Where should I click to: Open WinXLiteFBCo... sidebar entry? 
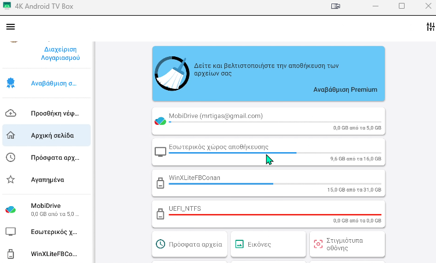47,254
